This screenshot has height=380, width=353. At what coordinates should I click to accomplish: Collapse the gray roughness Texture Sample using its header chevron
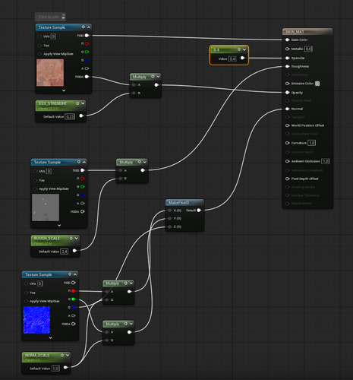pos(84,162)
